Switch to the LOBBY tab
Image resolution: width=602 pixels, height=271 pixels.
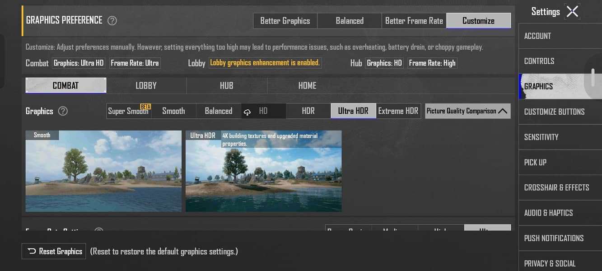[x=146, y=85]
